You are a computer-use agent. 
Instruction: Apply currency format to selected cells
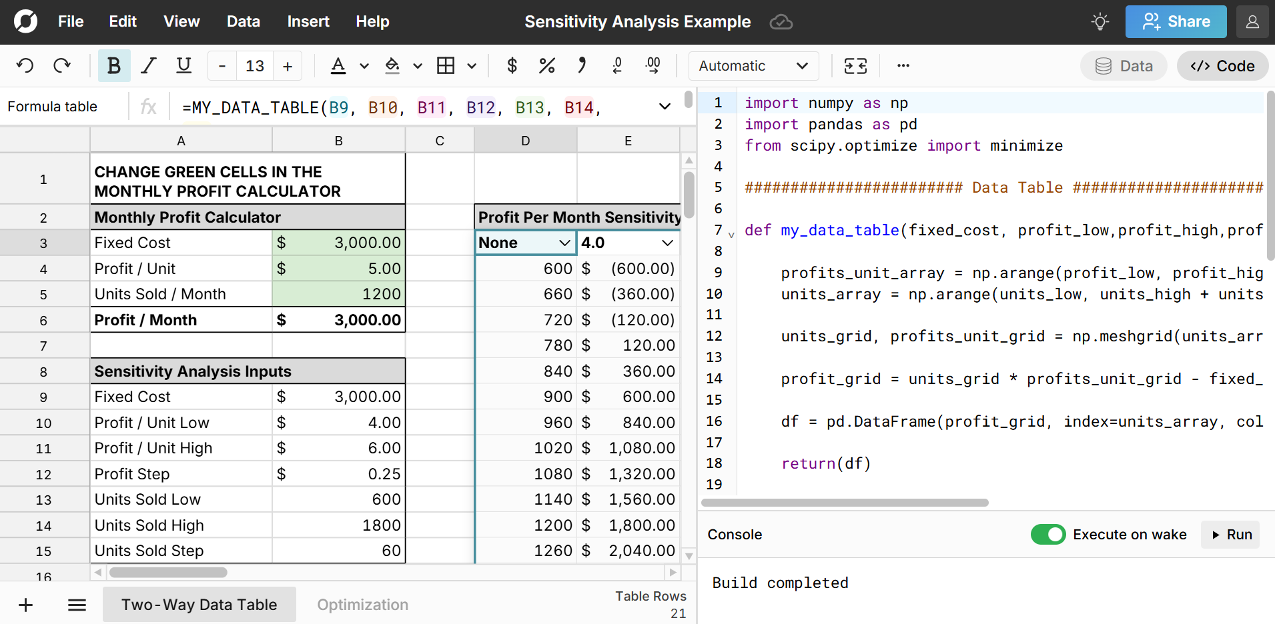coord(512,65)
